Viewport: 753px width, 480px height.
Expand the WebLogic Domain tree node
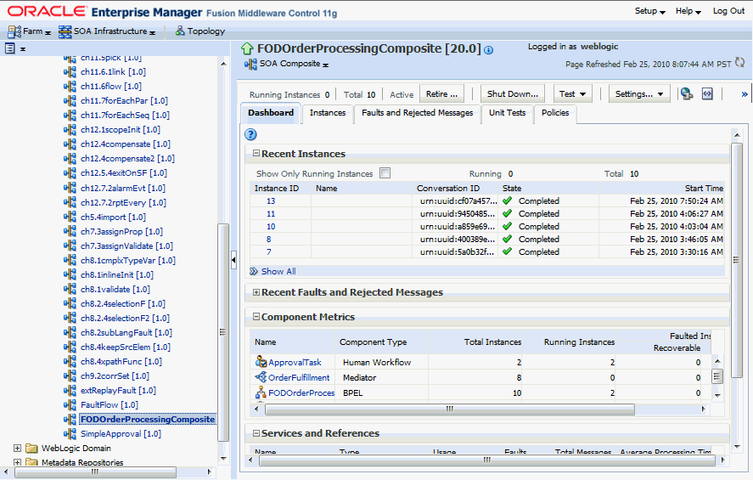(x=17, y=449)
